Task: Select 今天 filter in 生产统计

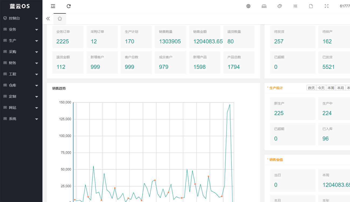Action: tap(321, 88)
